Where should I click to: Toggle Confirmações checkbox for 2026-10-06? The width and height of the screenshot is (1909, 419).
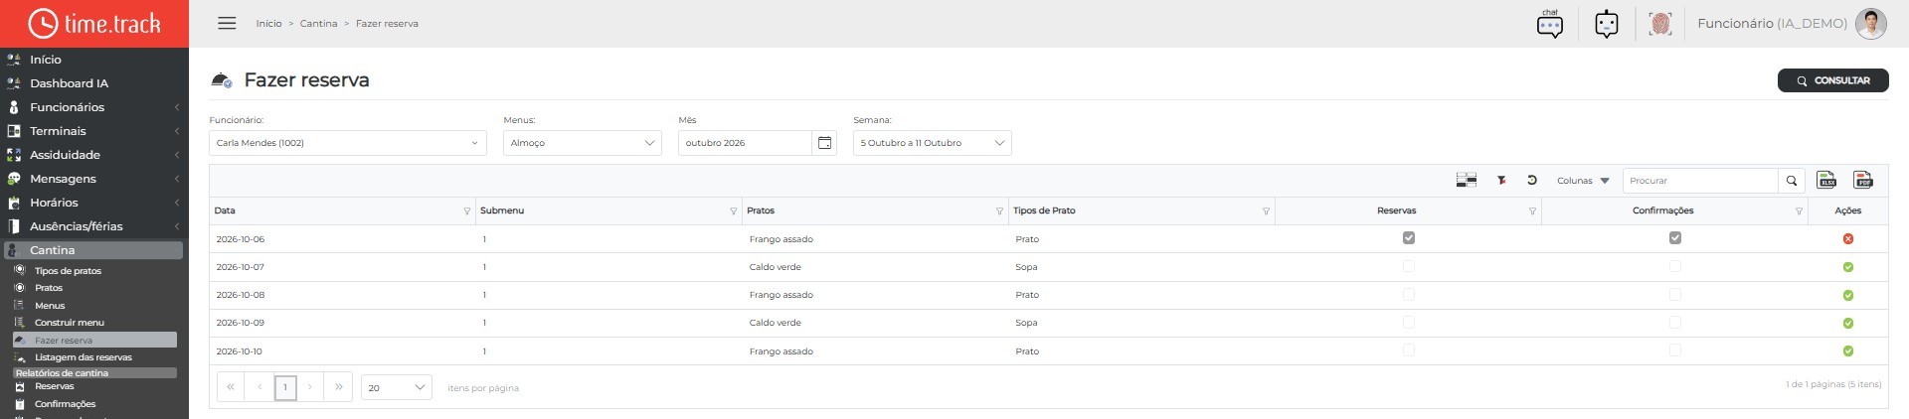point(1674,238)
